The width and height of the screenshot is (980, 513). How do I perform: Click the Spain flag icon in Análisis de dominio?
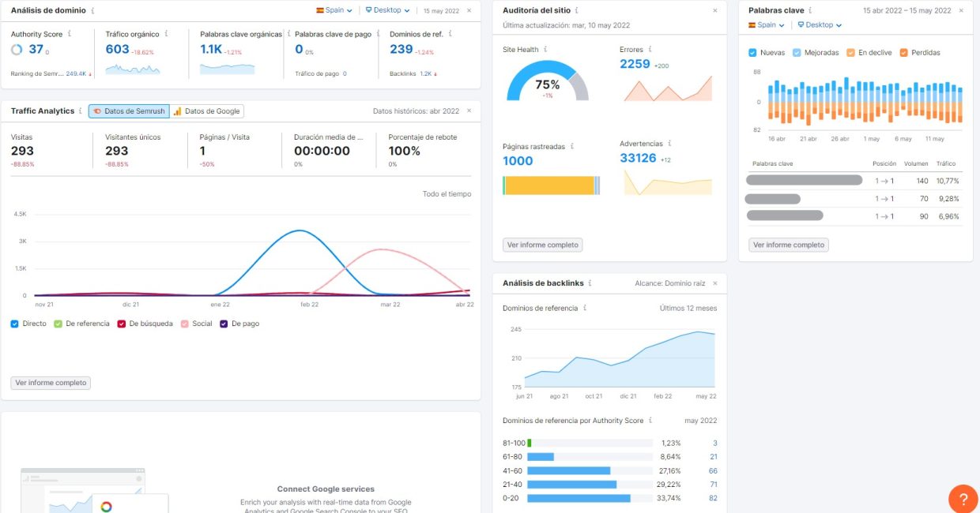coord(321,10)
